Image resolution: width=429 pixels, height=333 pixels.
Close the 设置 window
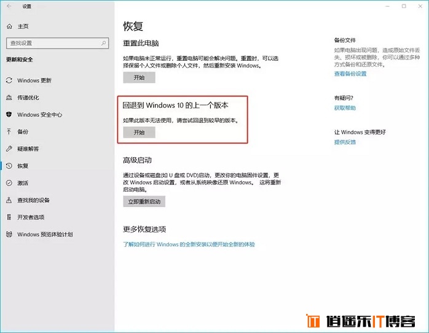pos(420,6)
